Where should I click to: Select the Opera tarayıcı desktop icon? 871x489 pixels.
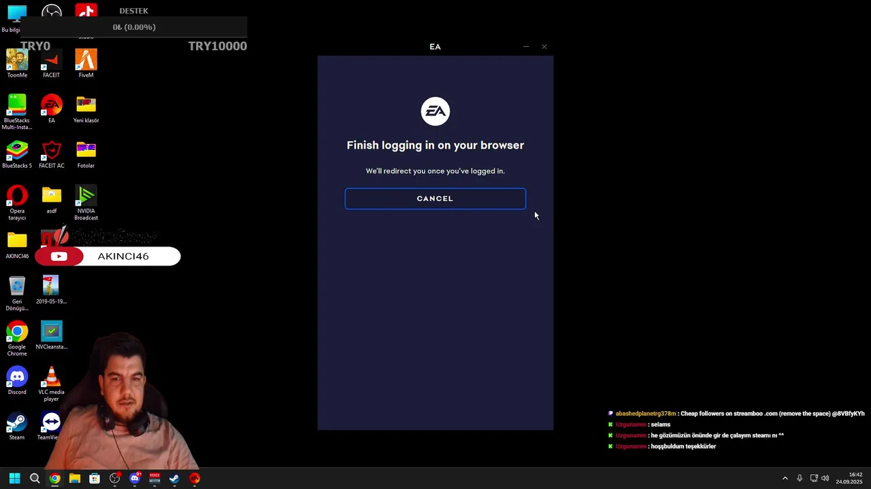(17, 203)
